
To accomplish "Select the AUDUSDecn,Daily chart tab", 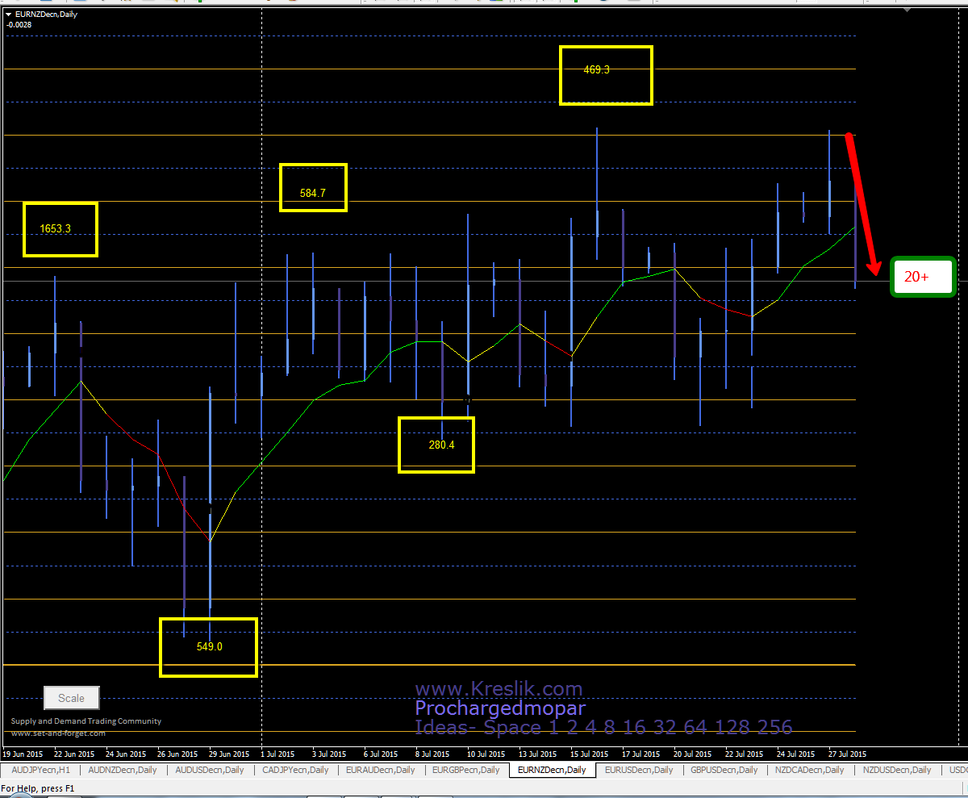I will click(x=210, y=770).
